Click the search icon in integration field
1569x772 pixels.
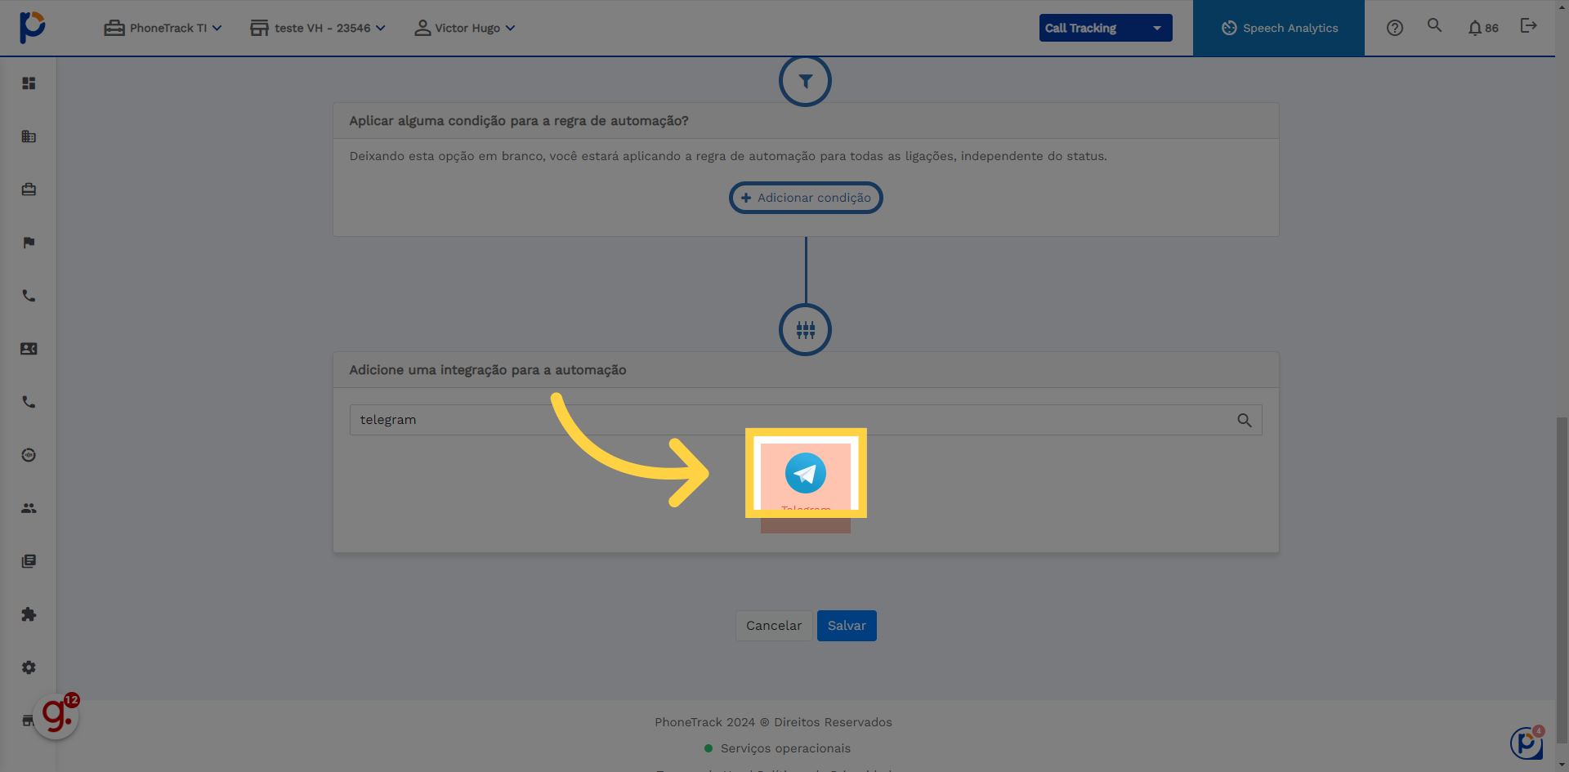pyautogui.click(x=1244, y=420)
